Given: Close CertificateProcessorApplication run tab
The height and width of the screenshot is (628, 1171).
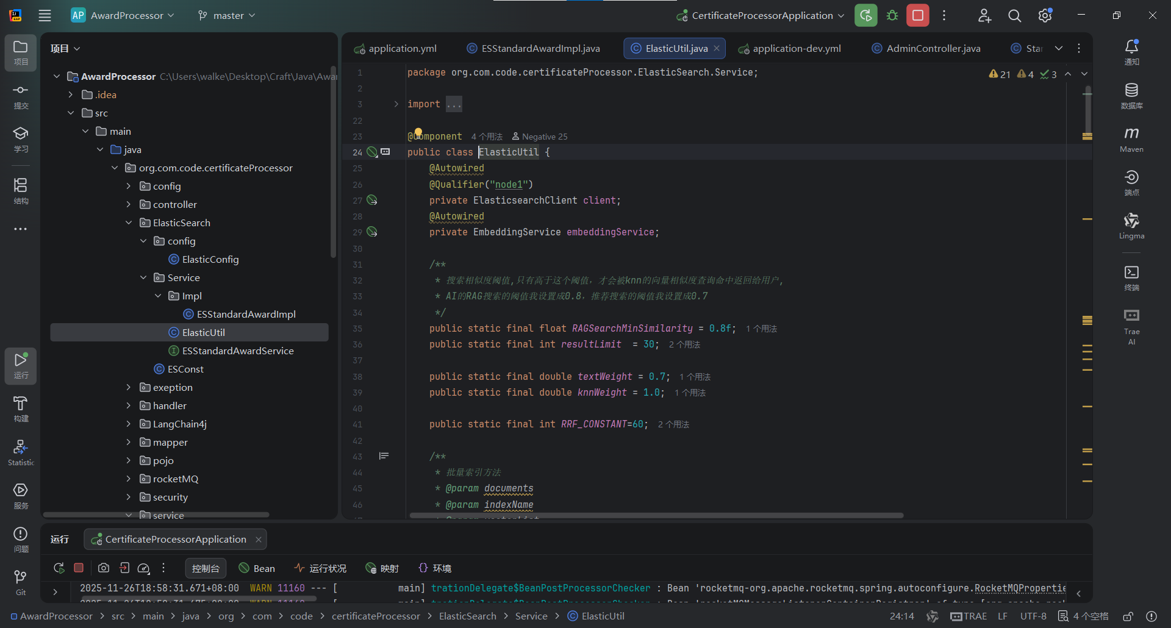Looking at the screenshot, I should 259,540.
